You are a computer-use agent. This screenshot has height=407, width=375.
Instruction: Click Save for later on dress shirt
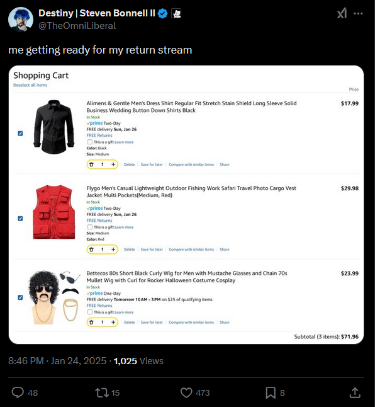(x=152, y=164)
